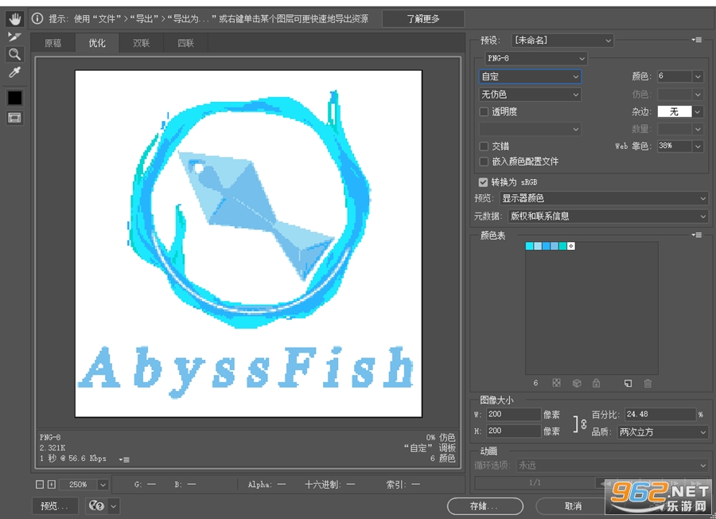Screen dimensions: 716x519
Task: Click the browser preview globe icon
Action: point(96,505)
